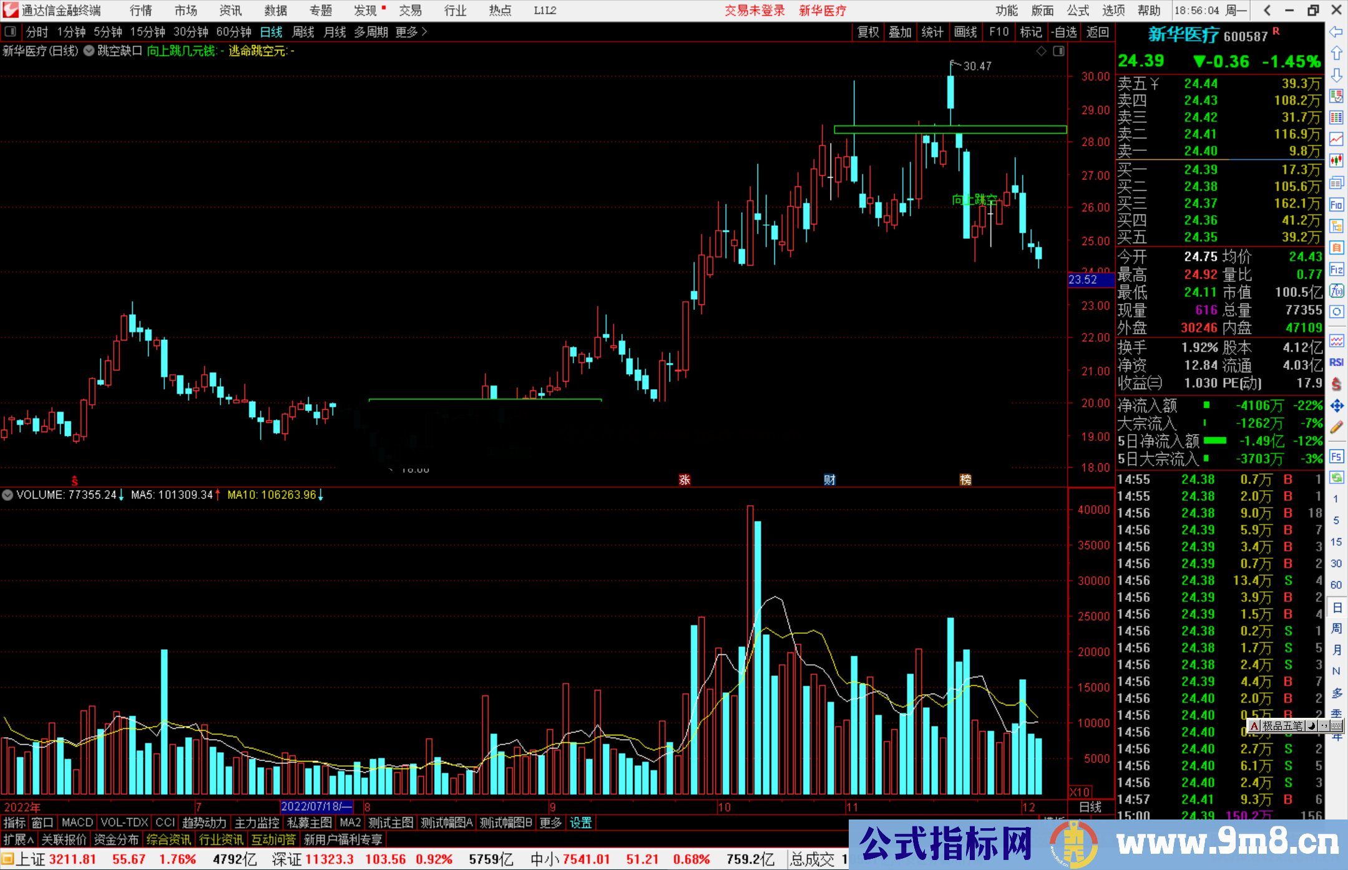Viewport: 1348px width, 870px height.
Task: Click the RSI indicator sidebar icon
Action: tap(1336, 362)
